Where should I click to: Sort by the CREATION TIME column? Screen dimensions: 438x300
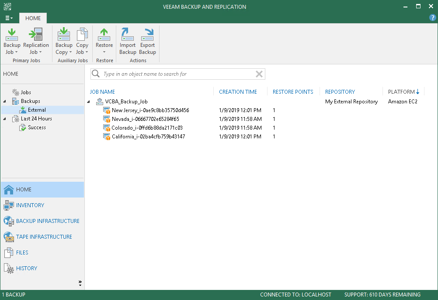coord(238,92)
